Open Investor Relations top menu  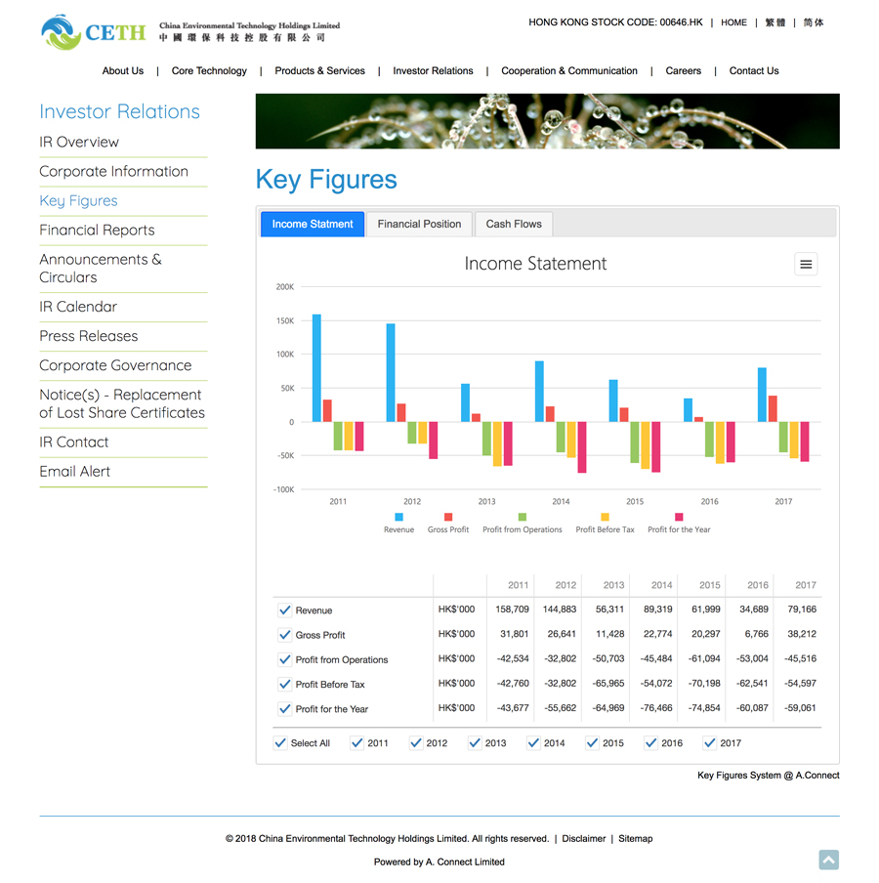pyautogui.click(x=433, y=71)
